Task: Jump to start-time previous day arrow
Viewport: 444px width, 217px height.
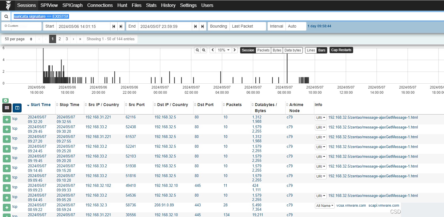Action: [114, 26]
